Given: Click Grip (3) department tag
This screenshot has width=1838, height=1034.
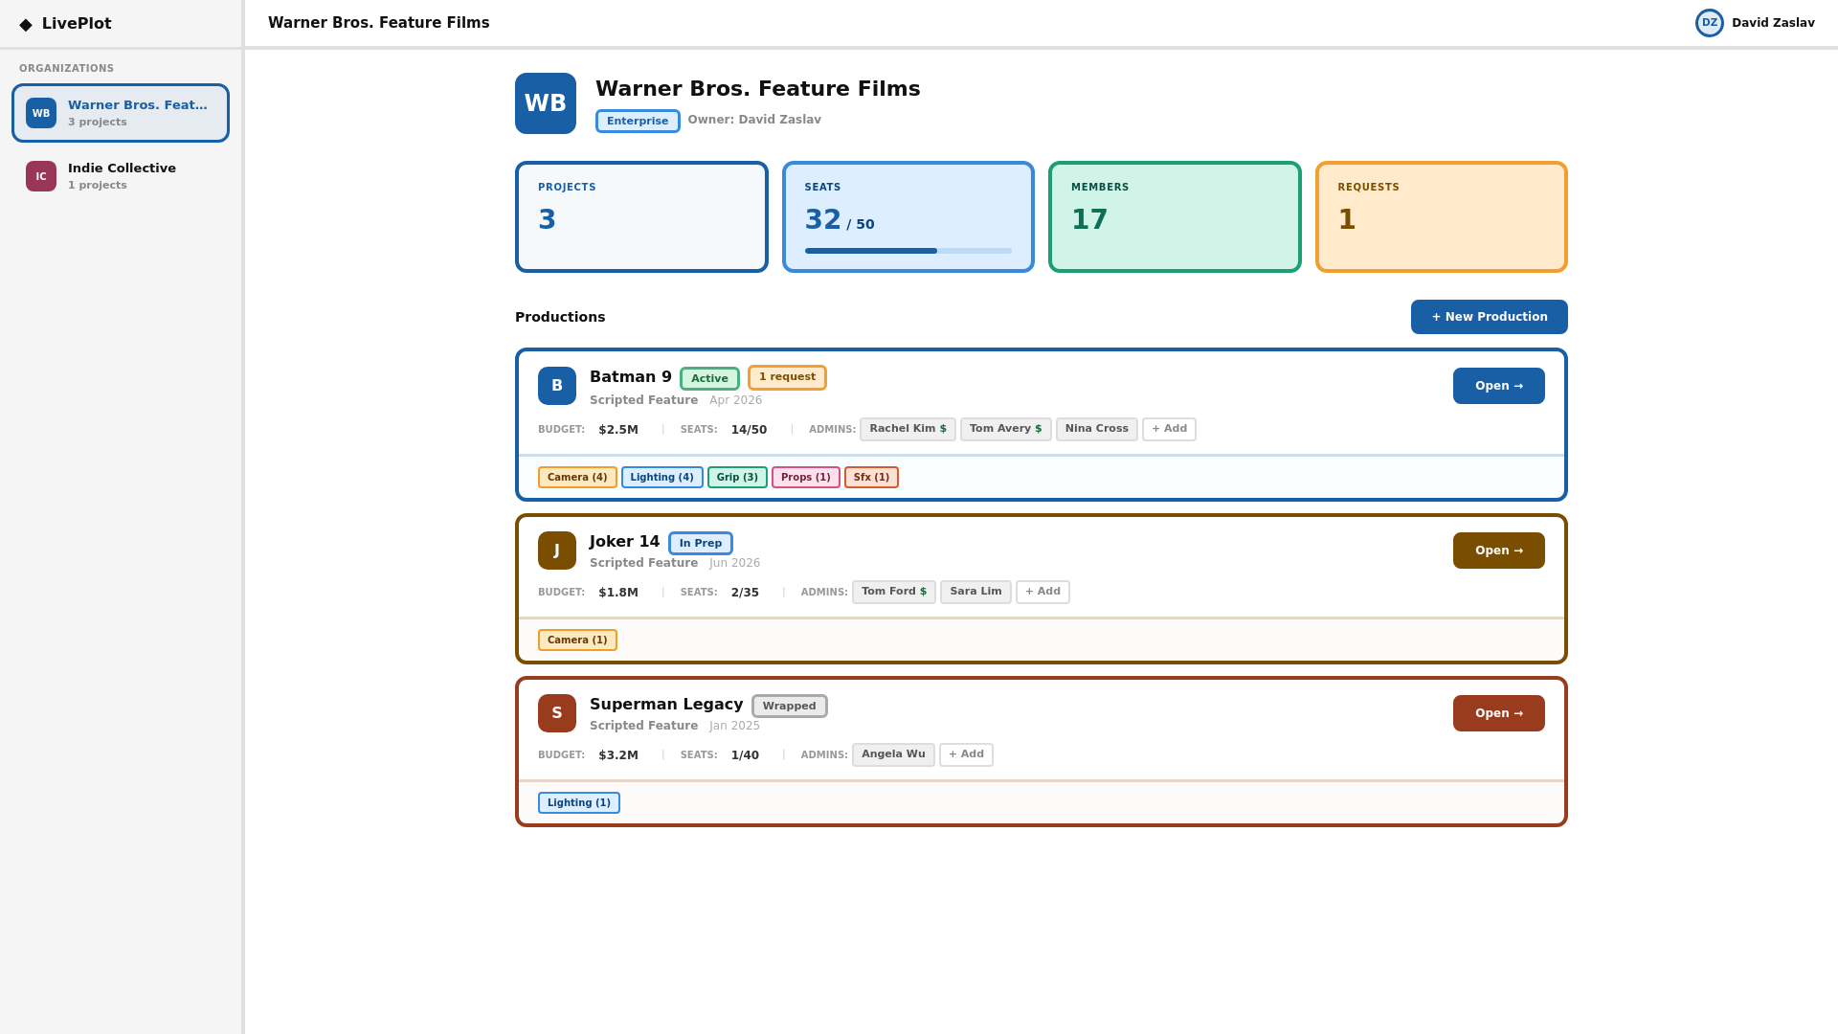Looking at the screenshot, I should tap(737, 477).
